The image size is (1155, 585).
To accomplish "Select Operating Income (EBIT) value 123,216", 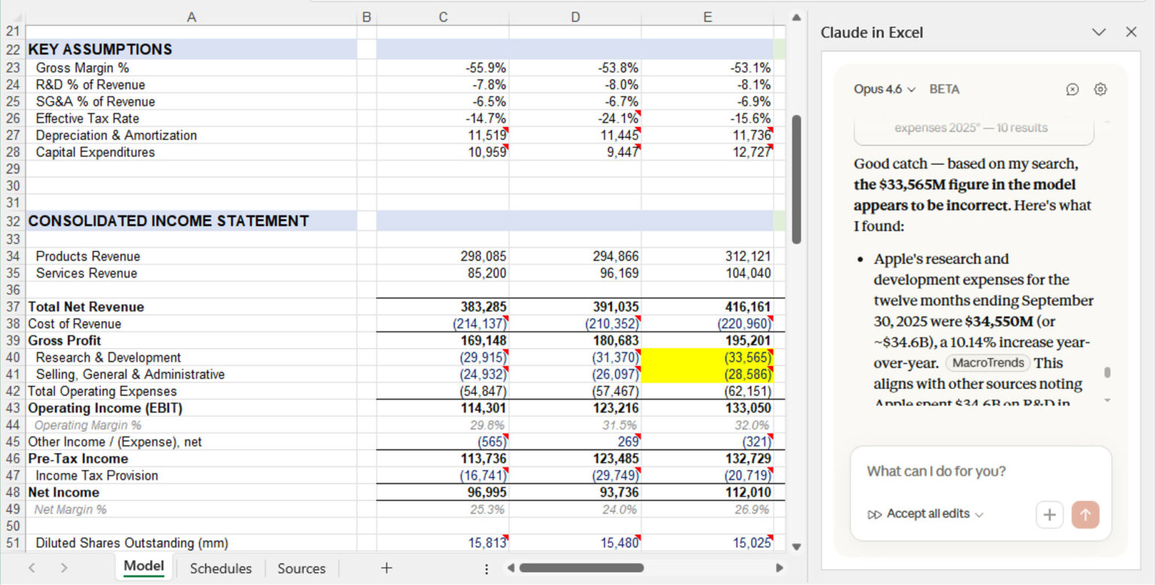I will pos(575,408).
